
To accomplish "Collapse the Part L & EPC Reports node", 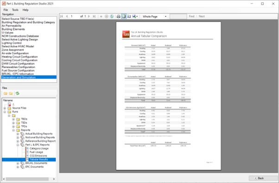I will point(18,145).
